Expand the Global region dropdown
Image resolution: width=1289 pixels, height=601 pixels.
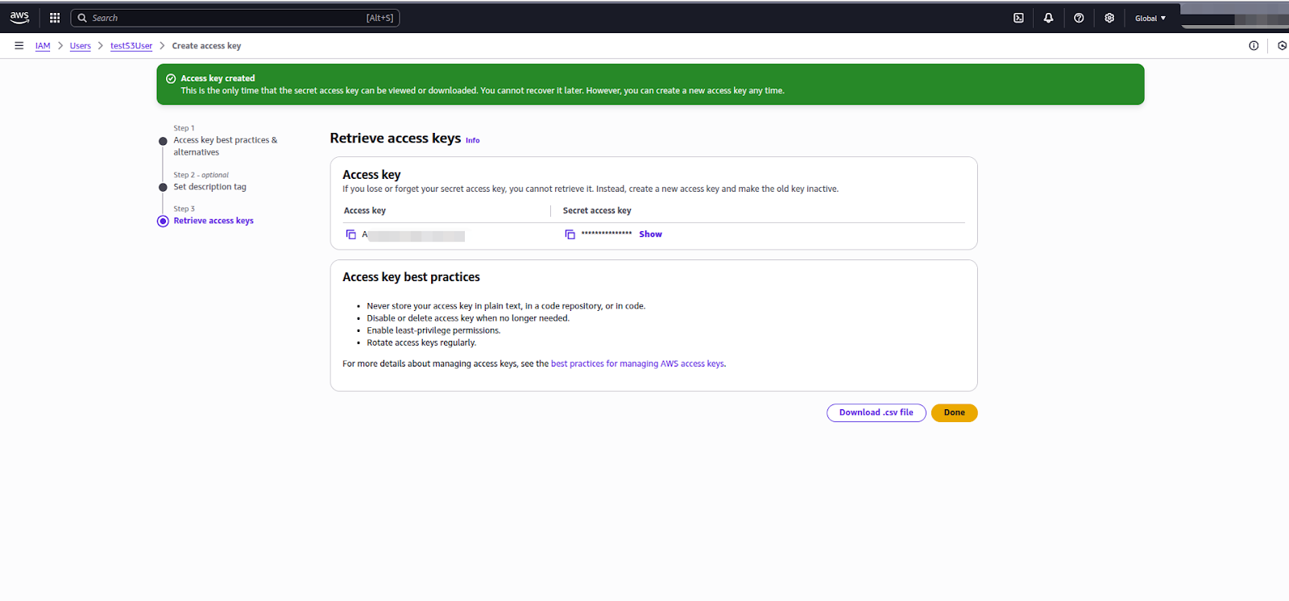[1150, 18]
